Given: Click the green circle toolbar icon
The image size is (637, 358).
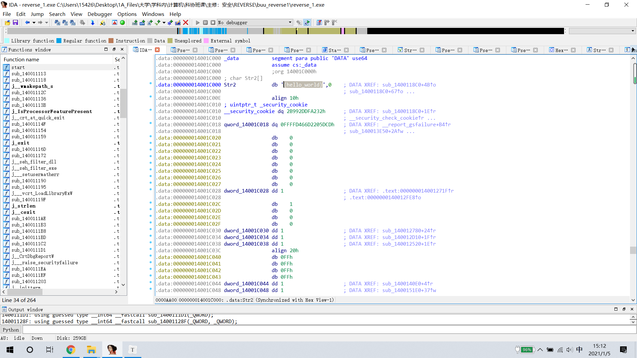Looking at the screenshot, I should pyautogui.click(x=122, y=23).
